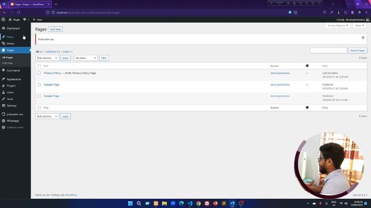Tick the Privacy Policy row checkbox
The width and height of the screenshot is (371, 208).
click(x=39, y=73)
